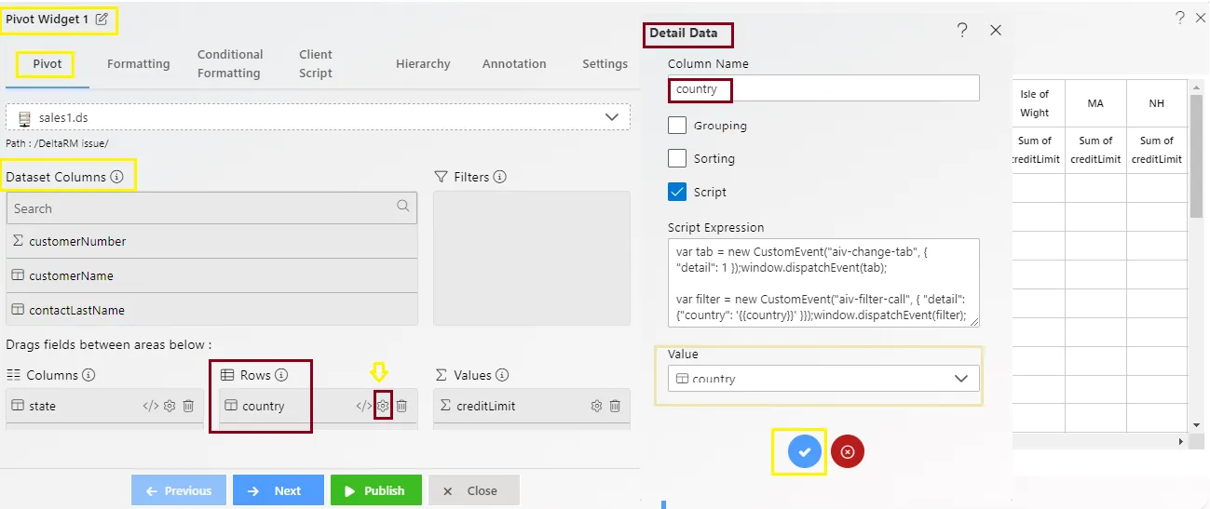Viewport: 1210px width, 509px height.
Task: Open the Value dropdown showing country
Action: tap(823, 378)
